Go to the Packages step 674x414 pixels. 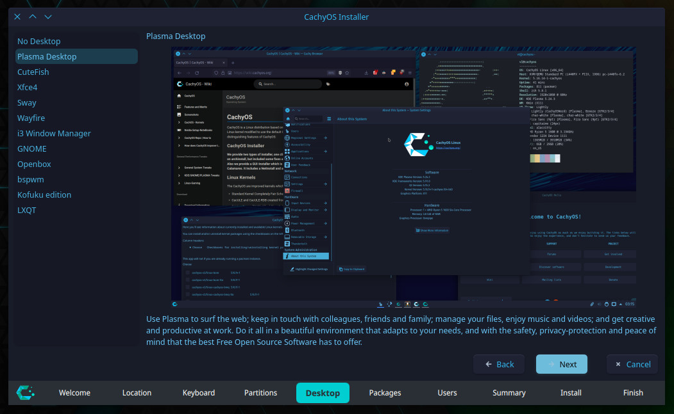pyautogui.click(x=385, y=393)
